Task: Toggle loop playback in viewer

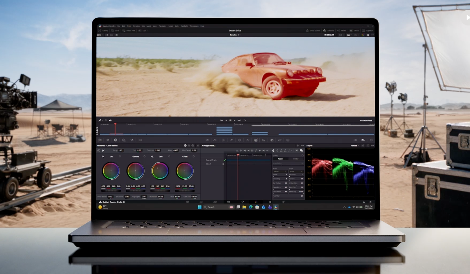Action: pos(244,121)
